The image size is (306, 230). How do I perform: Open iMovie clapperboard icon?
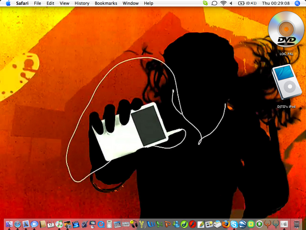76,224
